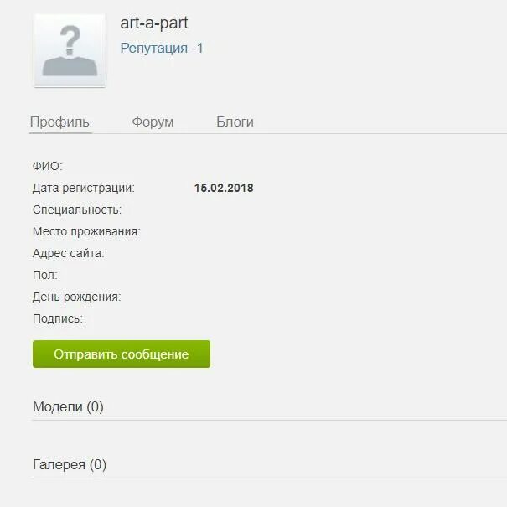The height and width of the screenshot is (507, 507).
Task: Click the Галерея (0) section heading
Action: 70,465
